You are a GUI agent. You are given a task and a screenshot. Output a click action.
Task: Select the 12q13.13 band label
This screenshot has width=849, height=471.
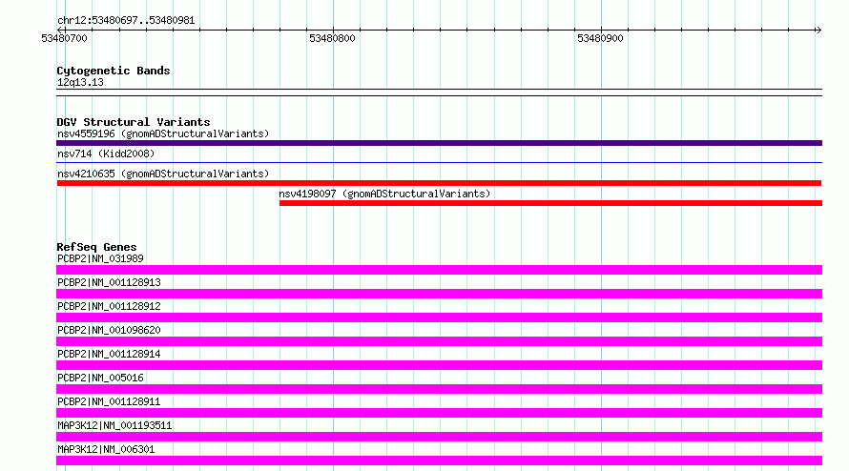point(80,82)
